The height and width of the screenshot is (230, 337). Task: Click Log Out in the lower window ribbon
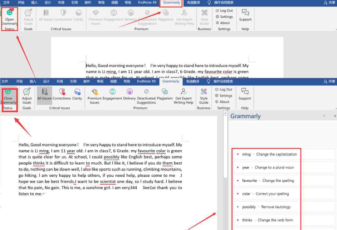tap(223, 90)
